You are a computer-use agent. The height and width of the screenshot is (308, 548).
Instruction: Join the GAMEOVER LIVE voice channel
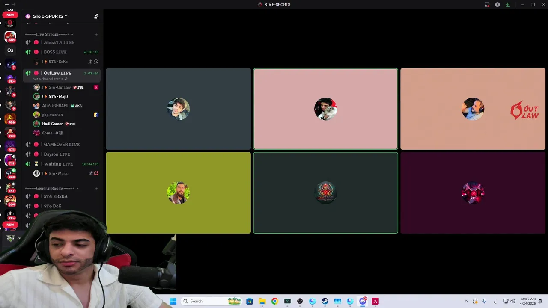coord(62,145)
